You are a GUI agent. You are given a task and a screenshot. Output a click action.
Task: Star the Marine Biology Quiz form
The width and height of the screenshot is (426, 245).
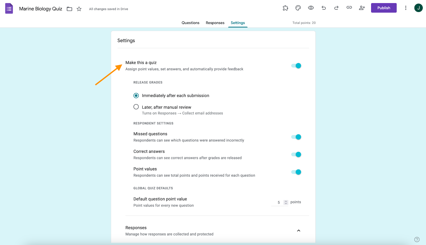[x=79, y=9]
